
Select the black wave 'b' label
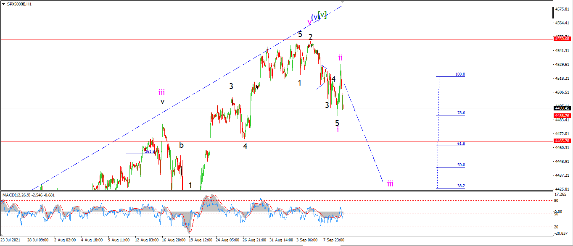click(182, 145)
